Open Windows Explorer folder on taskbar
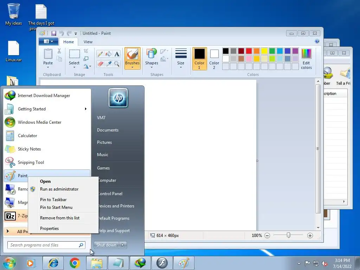360x270 pixels. [97, 263]
